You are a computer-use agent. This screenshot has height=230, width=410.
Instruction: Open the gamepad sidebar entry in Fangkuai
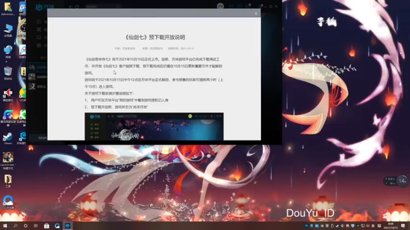pyautogui.click(x=39, y=22)
